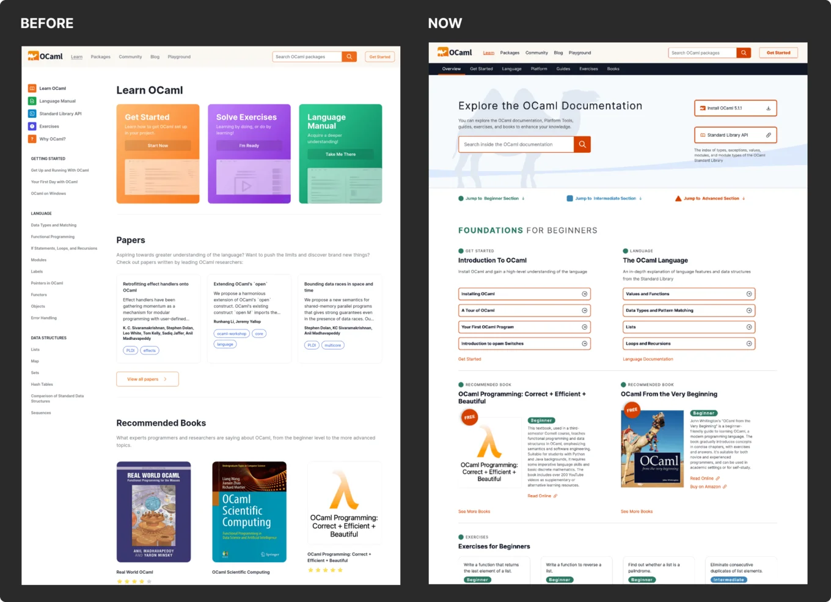The width and height of the screenshot is (831, 602).
Task: Click the search magnifier in the old header
Action: coord(349,56)
